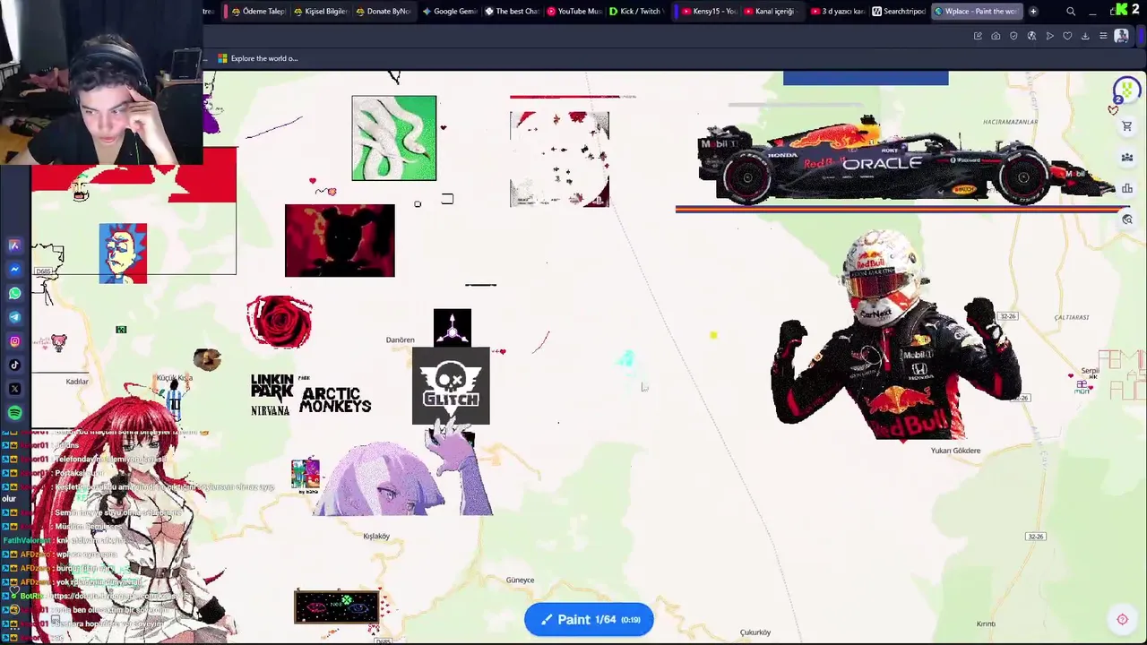
Task: Switch to the YouTube Music tab
Action: [x=574, y=12]
